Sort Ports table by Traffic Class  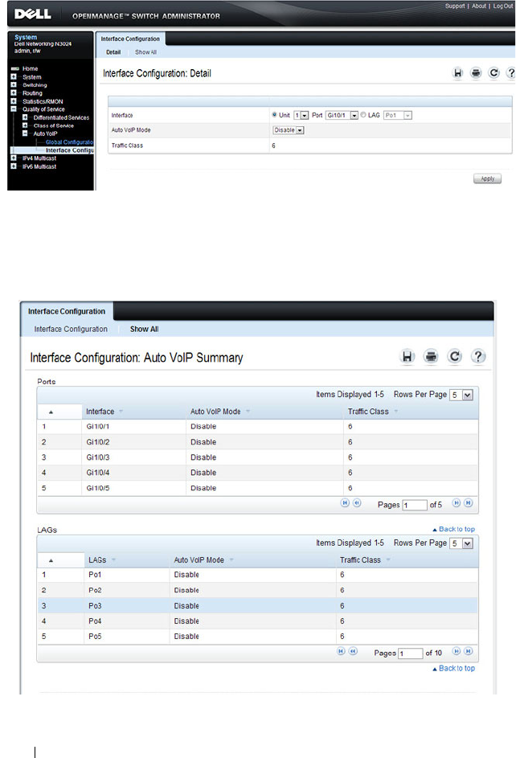pyautogui.click(x=372, y=412)
